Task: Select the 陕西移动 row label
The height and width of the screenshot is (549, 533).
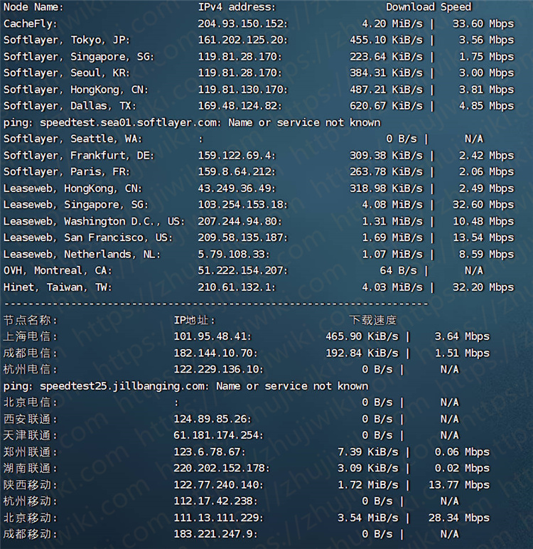Action: click(x=30, y=485)
